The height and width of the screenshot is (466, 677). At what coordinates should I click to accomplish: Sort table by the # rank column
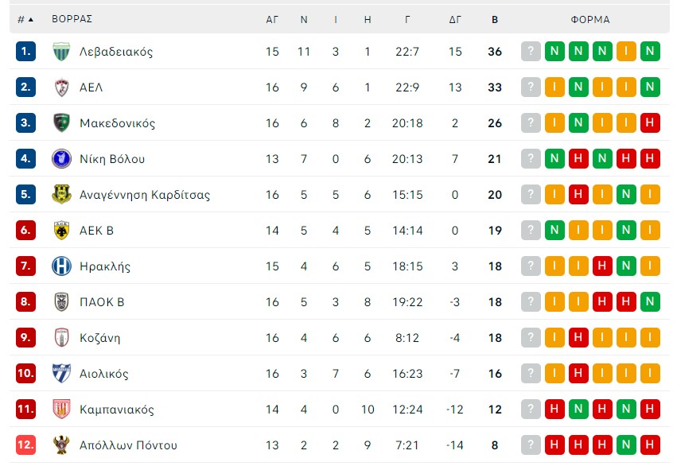coord(25,19)
